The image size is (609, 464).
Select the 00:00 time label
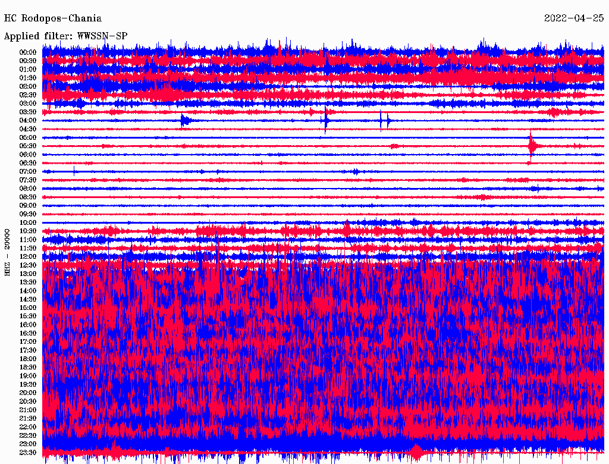pos(28,52)
